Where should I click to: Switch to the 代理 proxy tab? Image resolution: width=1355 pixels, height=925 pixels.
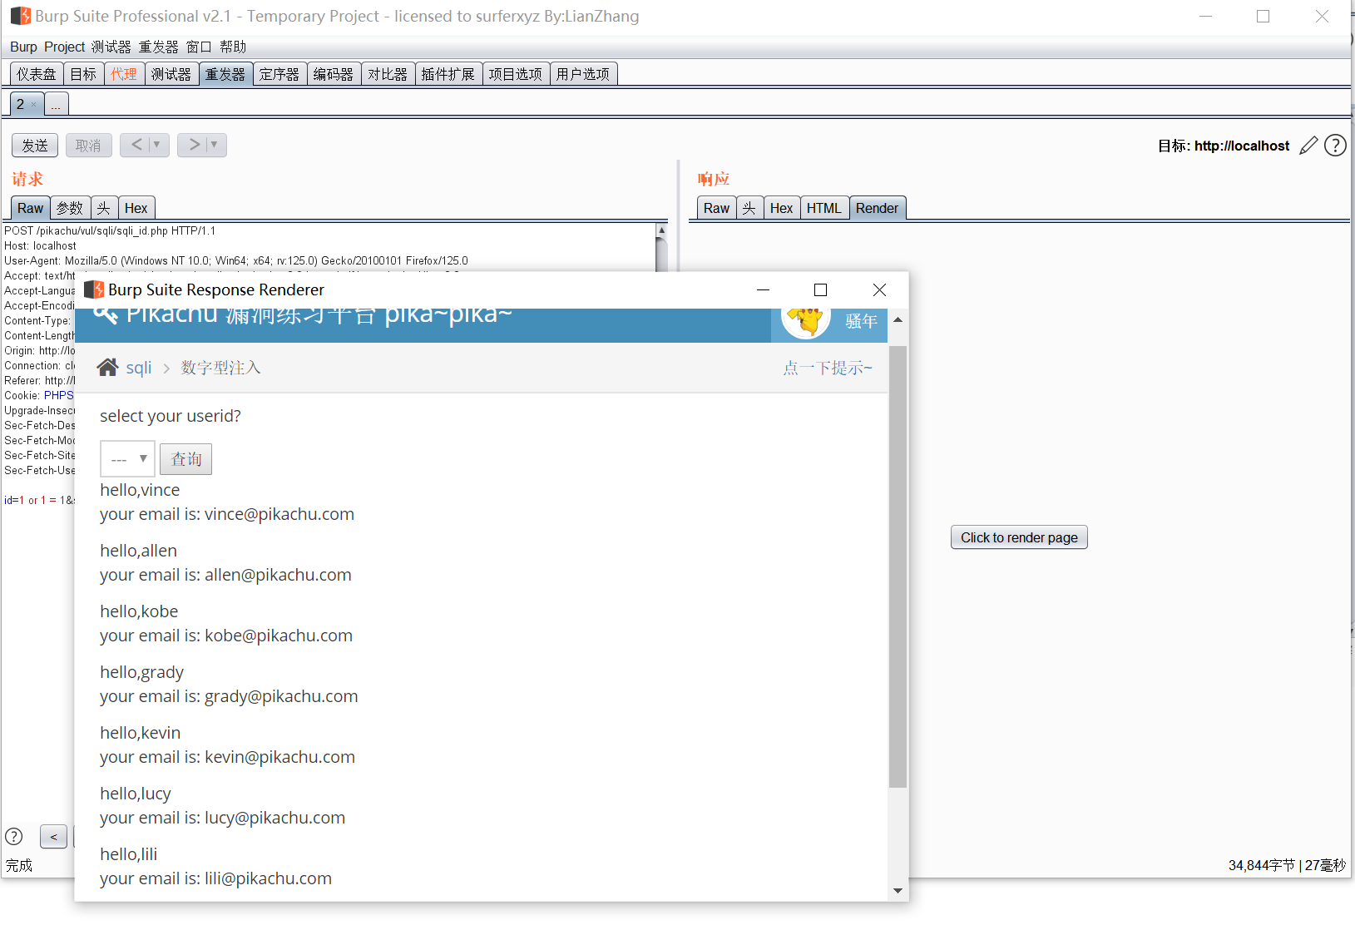[x=124, y=74]
